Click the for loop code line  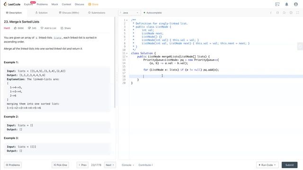tap(181, 70)
